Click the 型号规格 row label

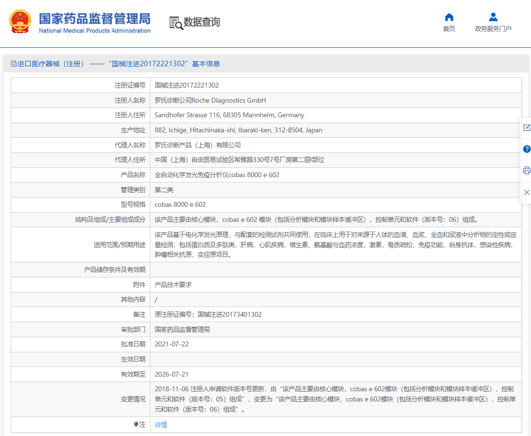(x=133, y=205)
